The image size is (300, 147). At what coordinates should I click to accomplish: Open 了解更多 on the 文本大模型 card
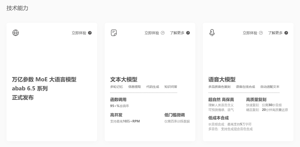(177, 33)
